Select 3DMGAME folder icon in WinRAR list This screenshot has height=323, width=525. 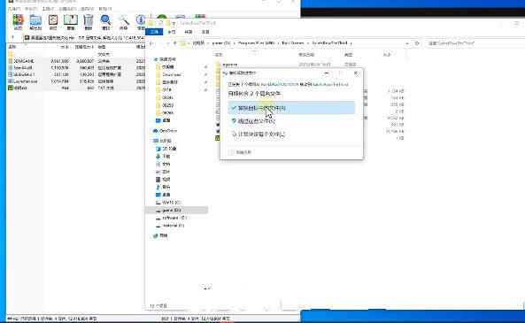pos(11,61)
